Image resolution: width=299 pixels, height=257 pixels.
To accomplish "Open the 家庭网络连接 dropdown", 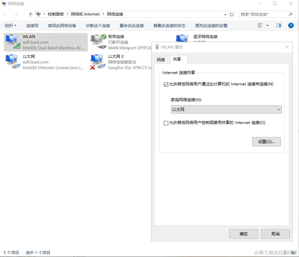I will (x=279, y=109).
